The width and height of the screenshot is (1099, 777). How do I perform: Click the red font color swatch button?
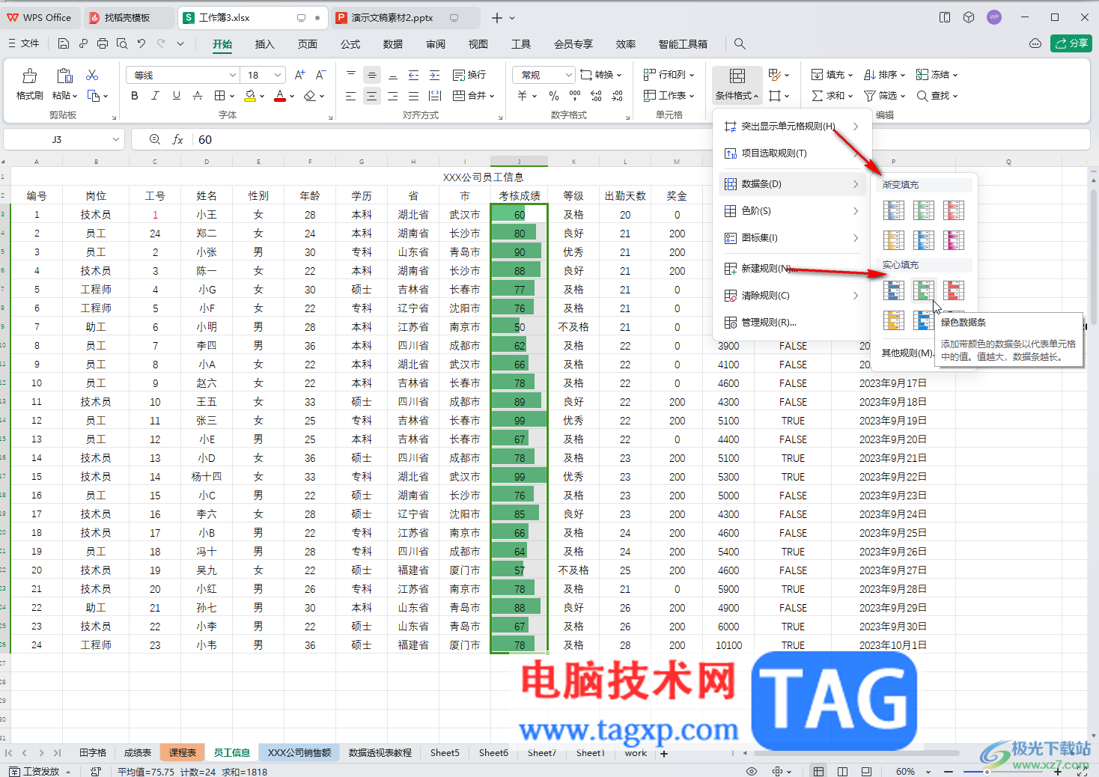pos(279,96)
